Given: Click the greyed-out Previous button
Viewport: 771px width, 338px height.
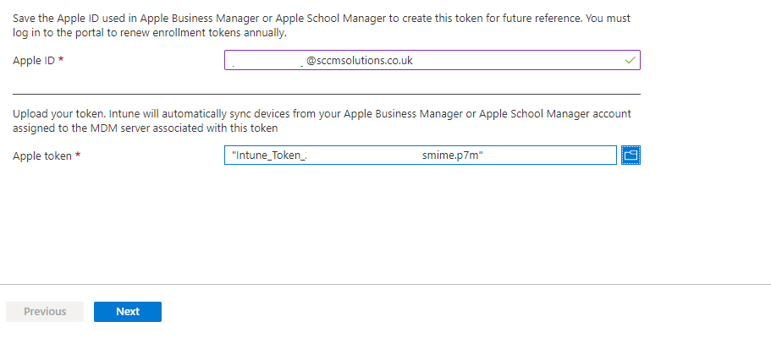Looking at the screenshot, I should coord(45,312).
